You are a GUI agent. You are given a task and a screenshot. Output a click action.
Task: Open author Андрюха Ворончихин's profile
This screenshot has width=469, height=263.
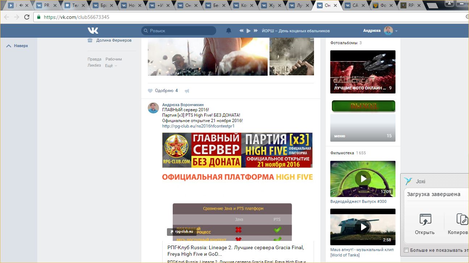(x=183, y=105)
